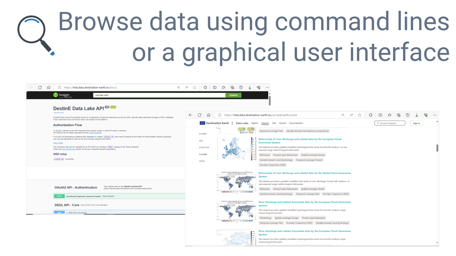Image resolution: width=456 pixels, height=256 pixels.
Task: Go to home in catalog browser window
Action: (x=209, y=115)
